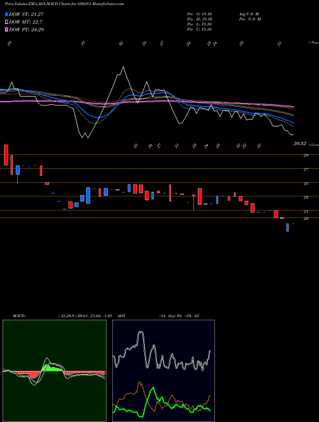Screen dimensions: 319x422
Task: Click the 20 price axis label
Action: pyautogui.click(x=306, y=219)
